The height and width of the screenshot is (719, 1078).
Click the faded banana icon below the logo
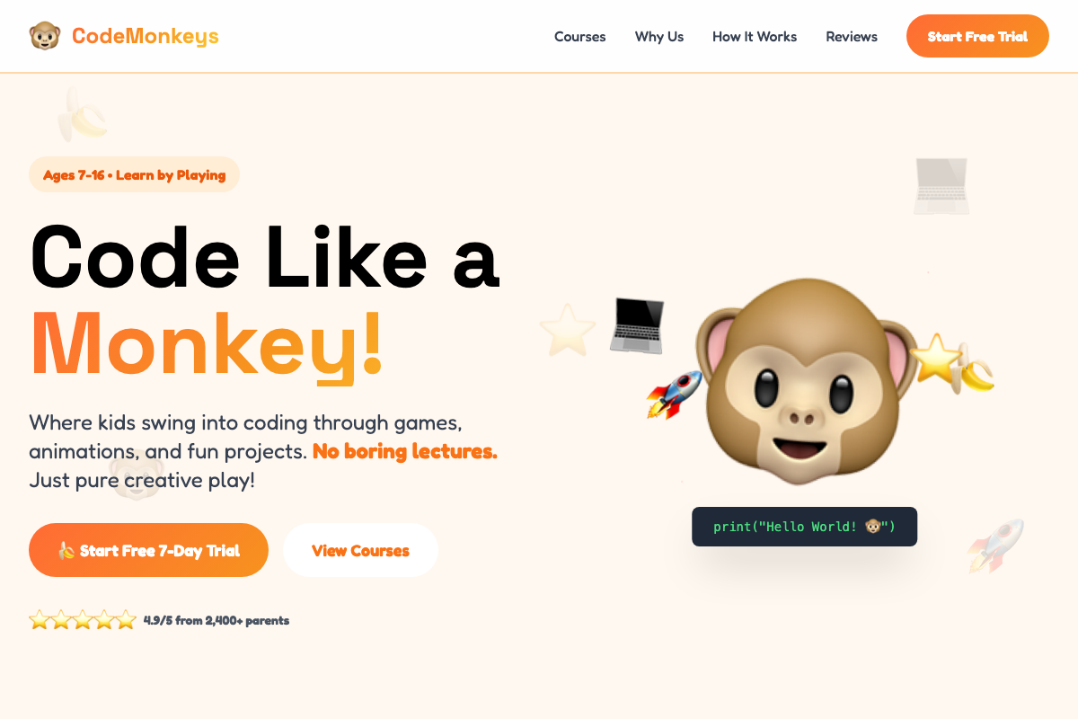click(x=82, y=115)
